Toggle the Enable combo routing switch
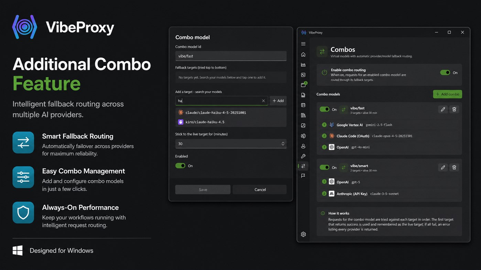 pyautogui.click(x=445, y=73)
